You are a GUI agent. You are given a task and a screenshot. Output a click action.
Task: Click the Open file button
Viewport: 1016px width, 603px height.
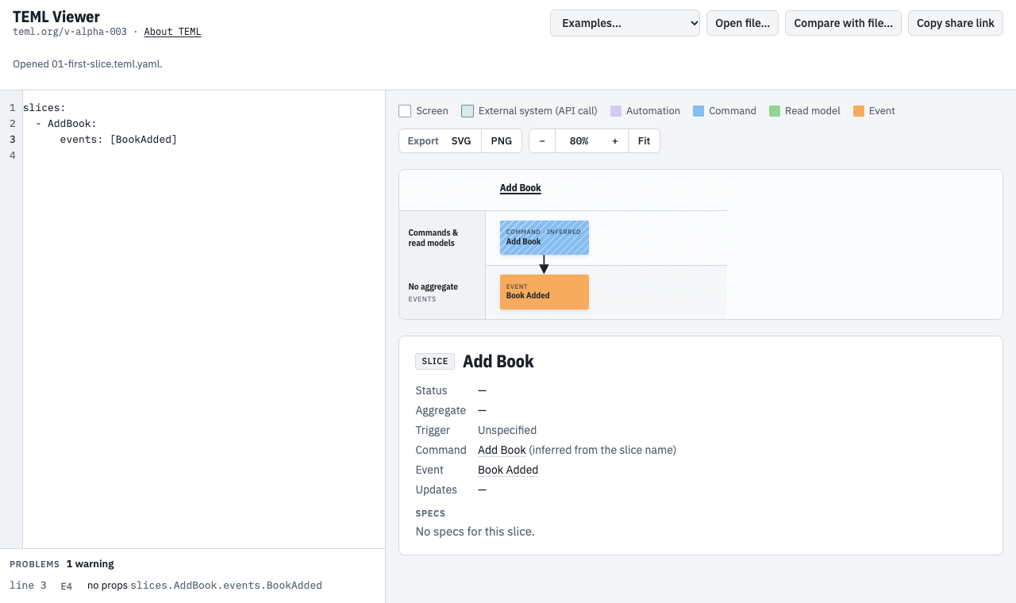tap(742, 23)
